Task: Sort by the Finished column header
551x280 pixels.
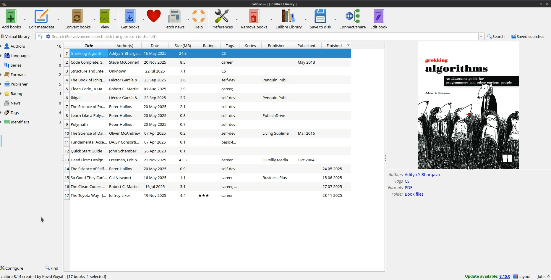Action: [336, 46]
